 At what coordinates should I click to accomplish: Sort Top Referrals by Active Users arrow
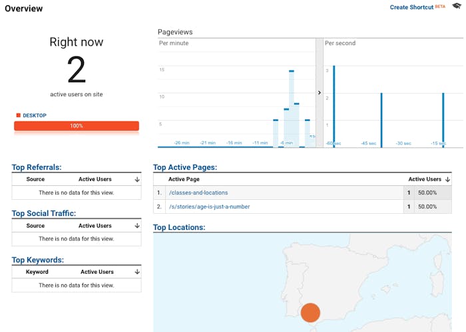click(x=137, y=179)
